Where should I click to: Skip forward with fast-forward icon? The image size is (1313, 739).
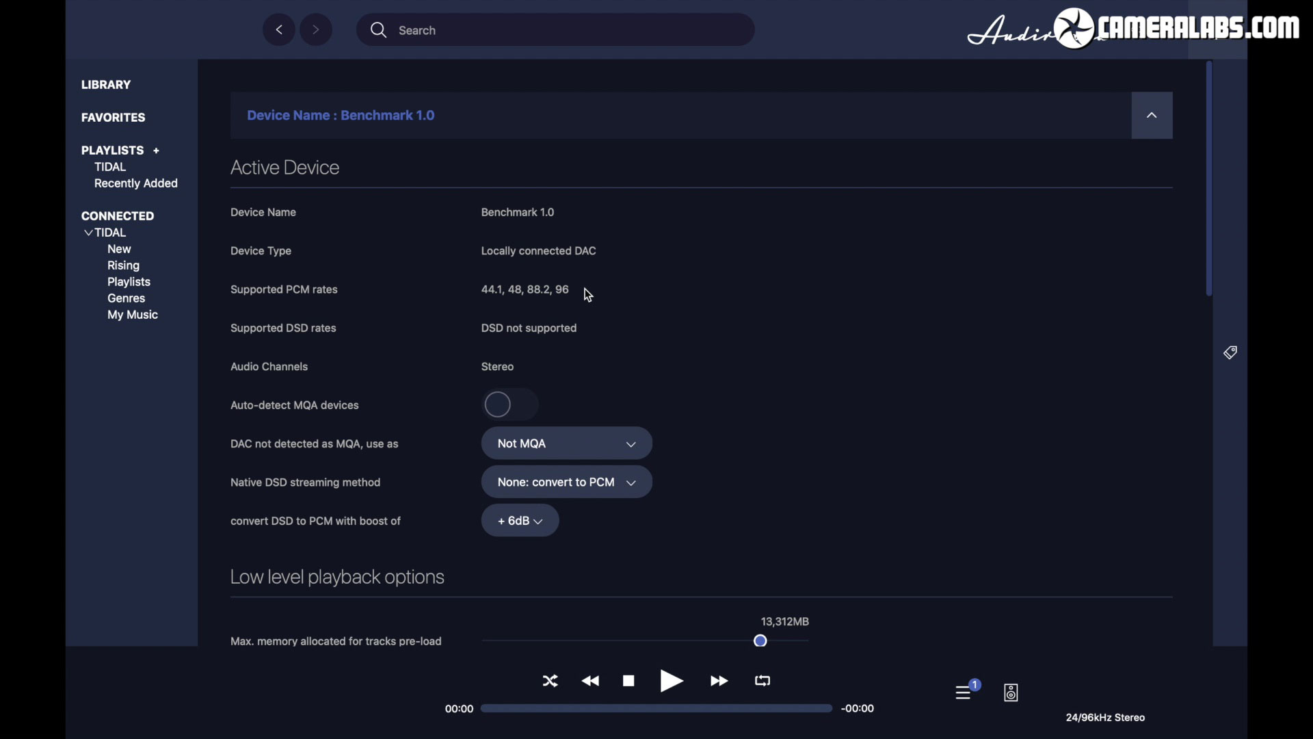[719, 681]
